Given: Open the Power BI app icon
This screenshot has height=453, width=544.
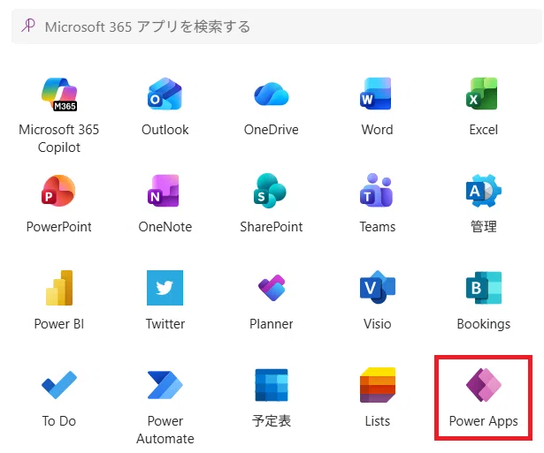Looking at the screenshot, I should [59, 288].
